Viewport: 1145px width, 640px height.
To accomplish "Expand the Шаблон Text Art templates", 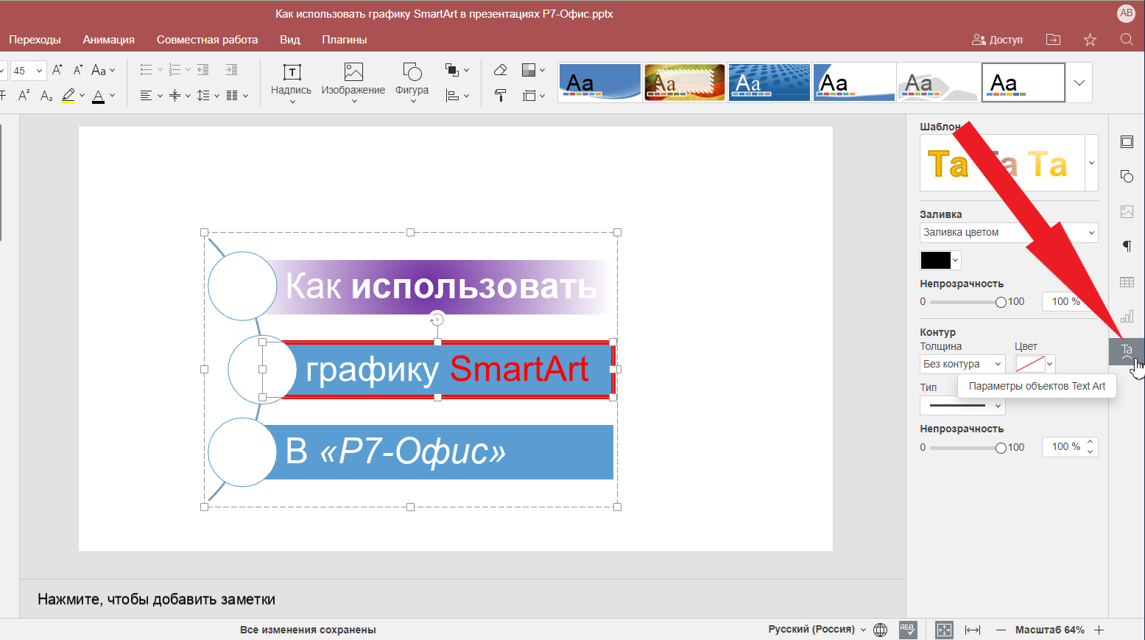I will [x=1091, y=163].
